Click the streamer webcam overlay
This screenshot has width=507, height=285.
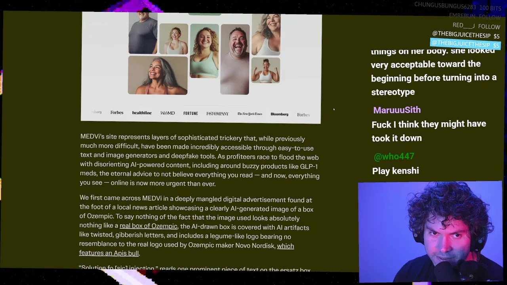pos(430,232)
